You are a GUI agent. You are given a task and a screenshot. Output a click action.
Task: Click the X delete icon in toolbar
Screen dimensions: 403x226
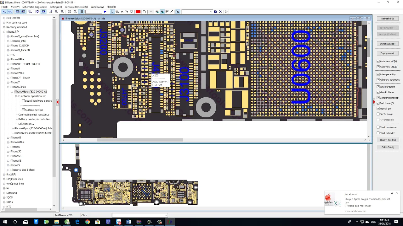(220, 12)
